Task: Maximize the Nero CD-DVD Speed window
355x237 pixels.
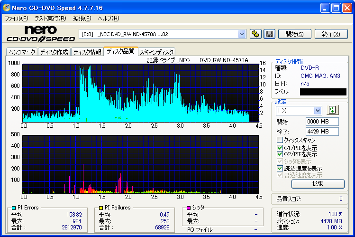Action: coord(336,8)
